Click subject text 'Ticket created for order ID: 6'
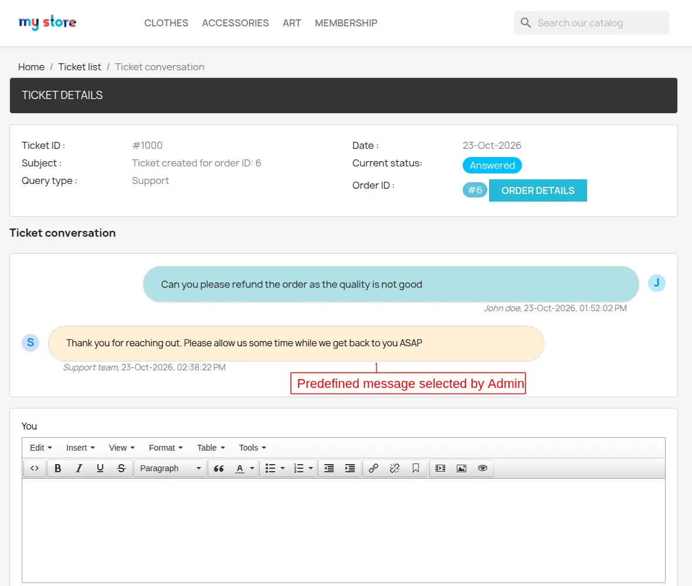The height and width of the screenshot is (586, 692). point(196,163)
